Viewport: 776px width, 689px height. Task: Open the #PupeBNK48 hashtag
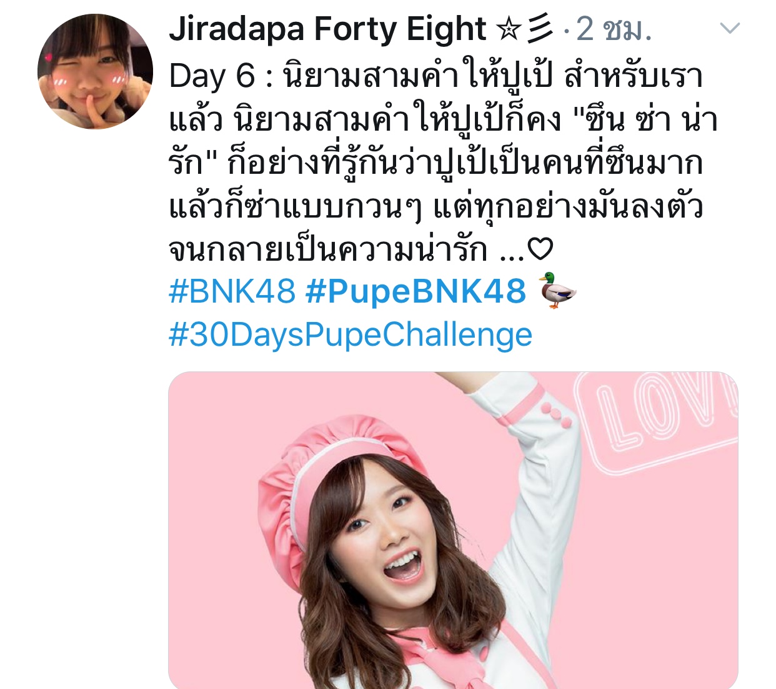point(415,291)
